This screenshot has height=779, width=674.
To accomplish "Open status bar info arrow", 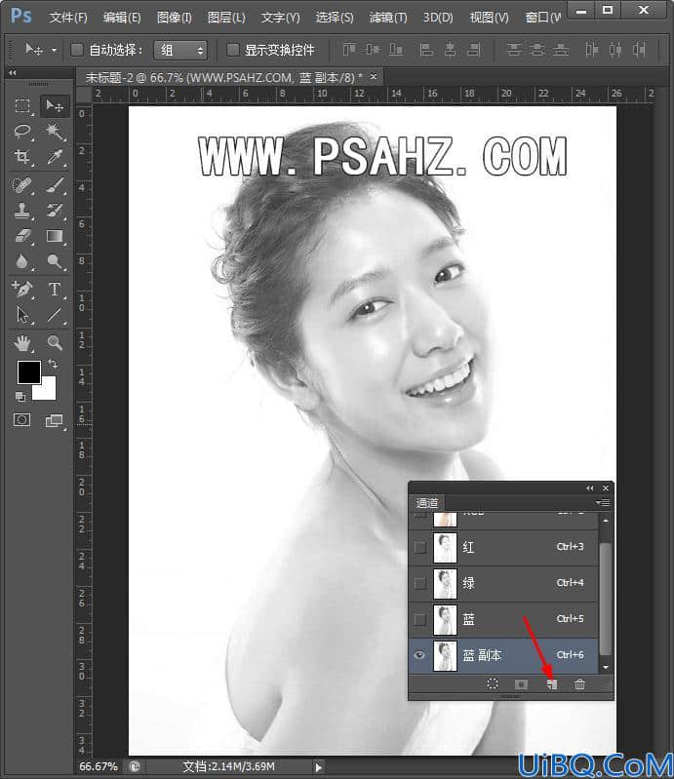I will click(x=319, y=766).
